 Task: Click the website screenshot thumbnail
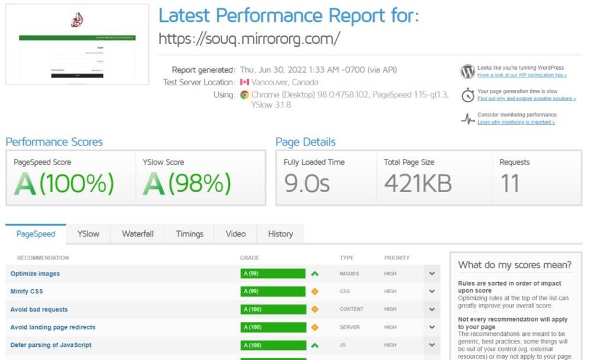77,44
